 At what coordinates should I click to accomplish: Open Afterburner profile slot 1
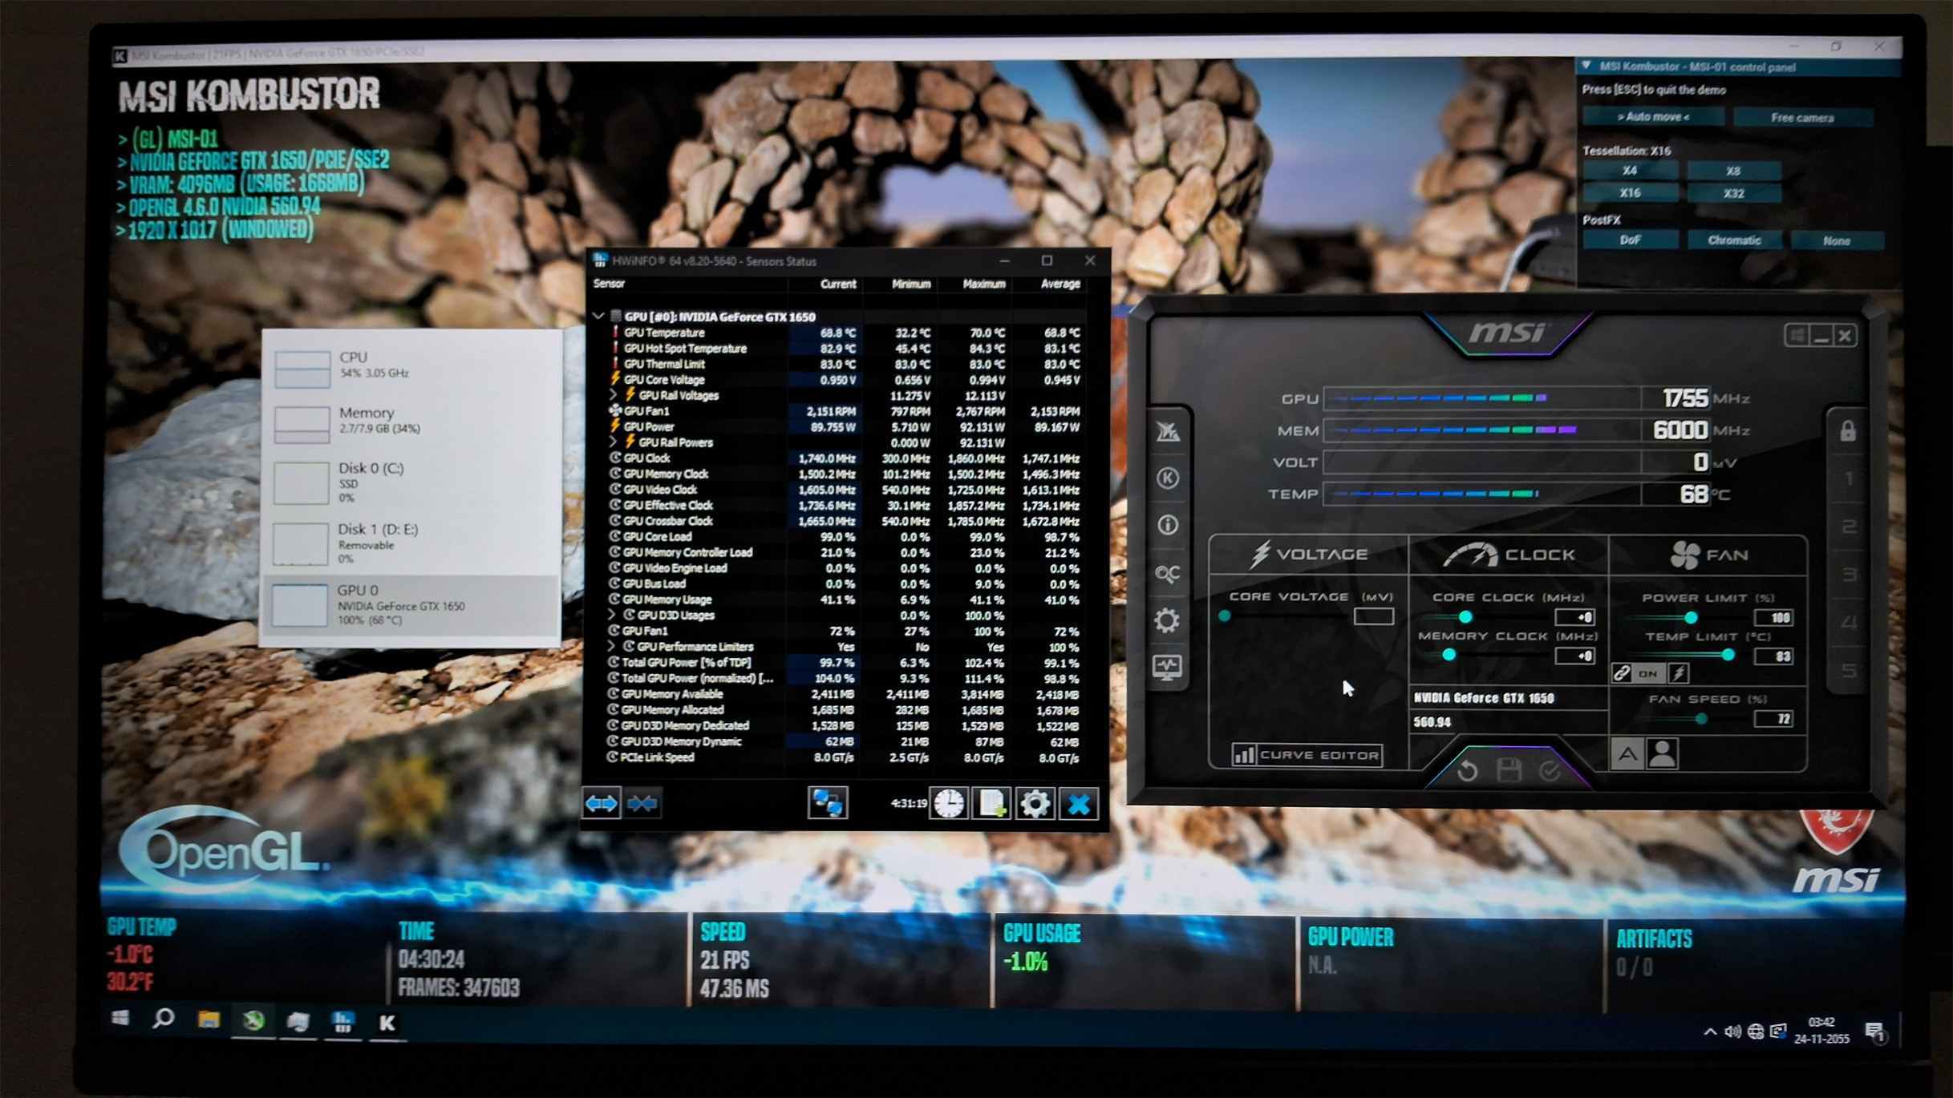pos(1849,479)
